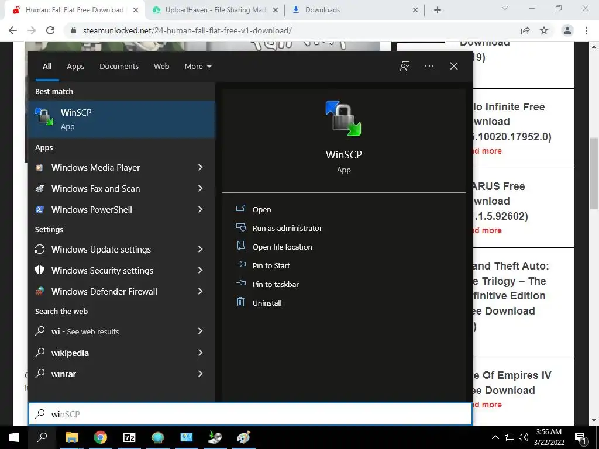Expand Windows Defender Firewall arrow

200,291
